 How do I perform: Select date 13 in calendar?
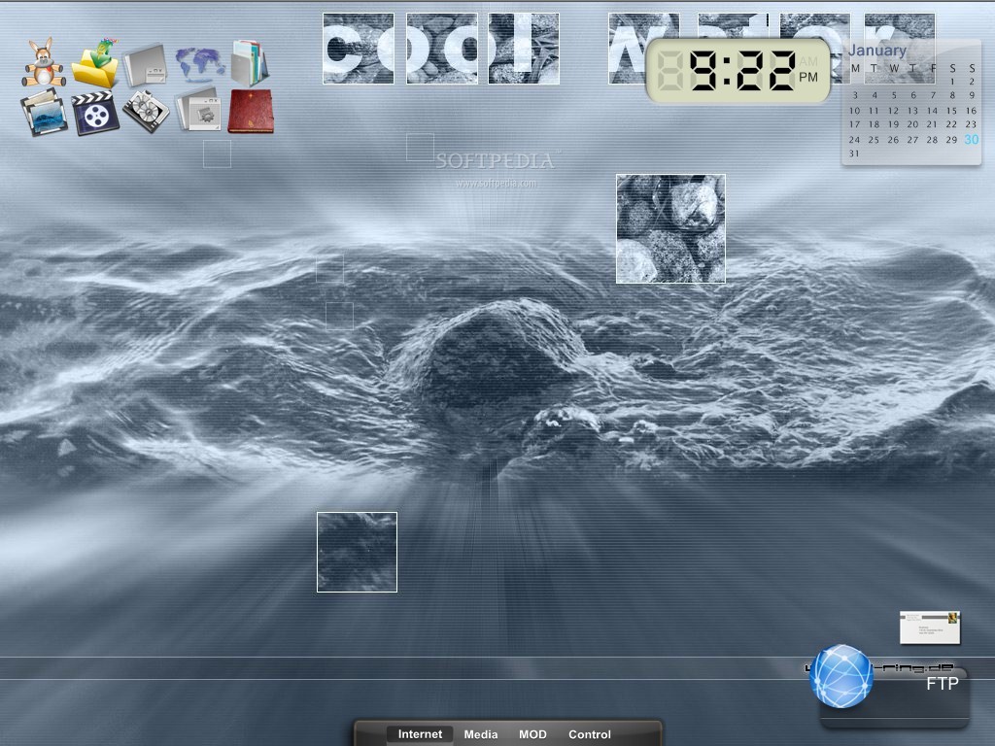click(x=912, y=111)
